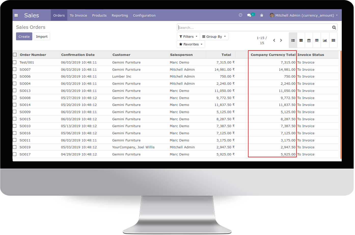The width and height of the screenshot is (355, 235).
Task: Go to next page arrow
Action: [x=281, y=40]
